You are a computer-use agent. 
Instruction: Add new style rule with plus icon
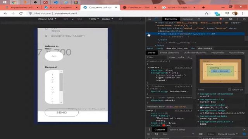pyautogui.click(x=189, y=57)
